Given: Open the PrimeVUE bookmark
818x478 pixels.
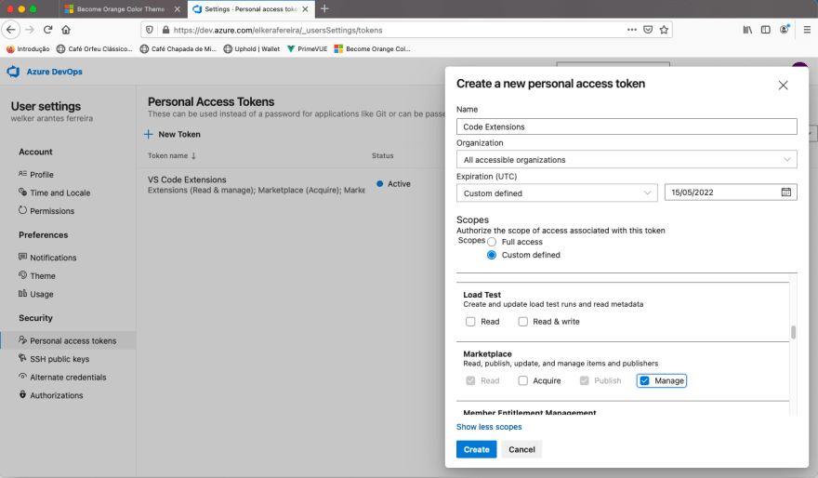Looking at the screenshot, I should 308,49.
